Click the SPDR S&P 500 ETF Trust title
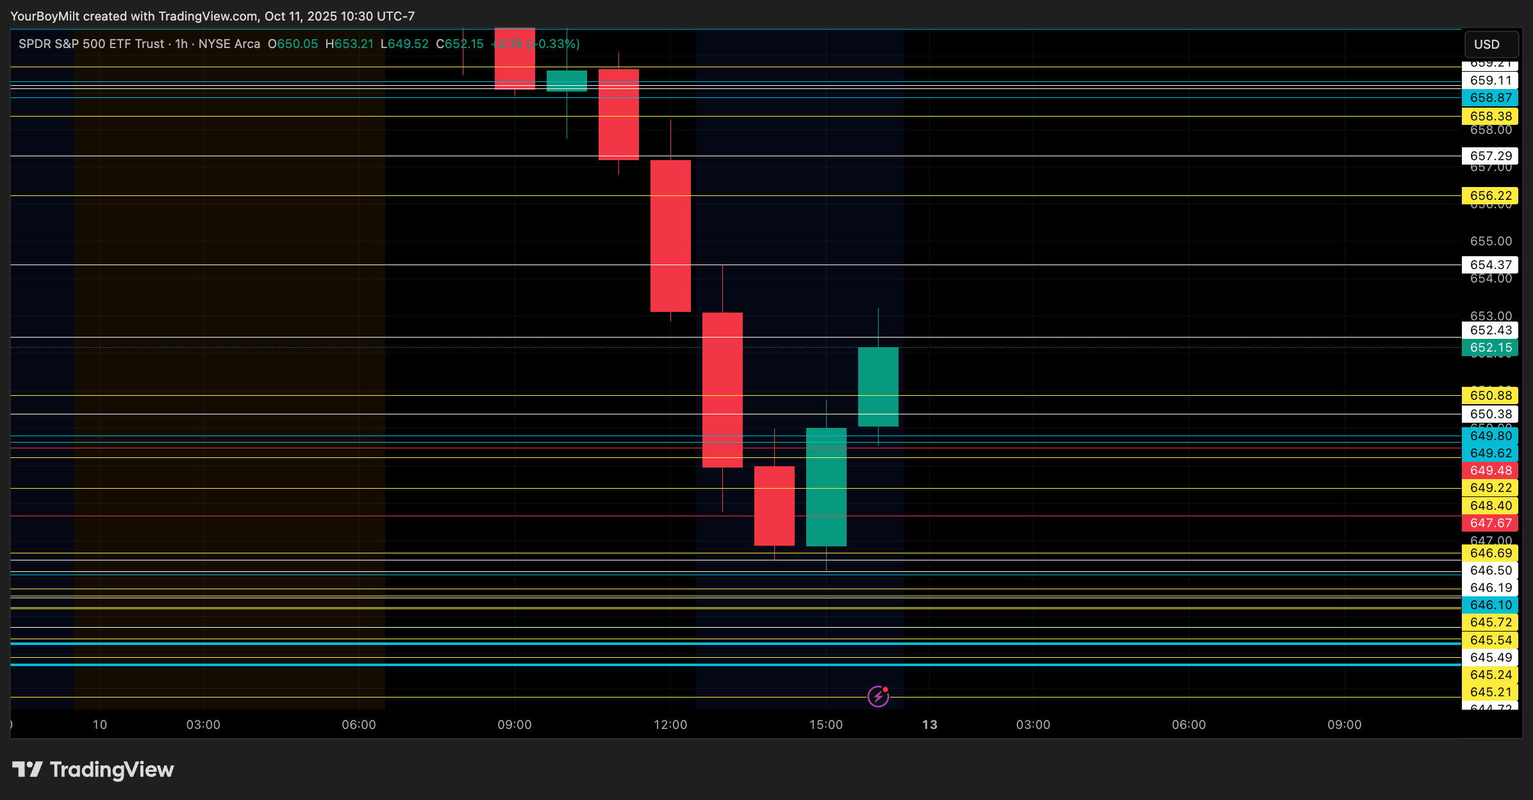The width and height of the screenshot is (1533, 800). point(92,44)
